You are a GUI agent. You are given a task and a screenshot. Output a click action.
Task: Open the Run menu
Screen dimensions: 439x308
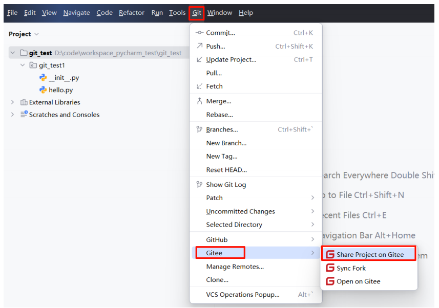coord(157,13)
